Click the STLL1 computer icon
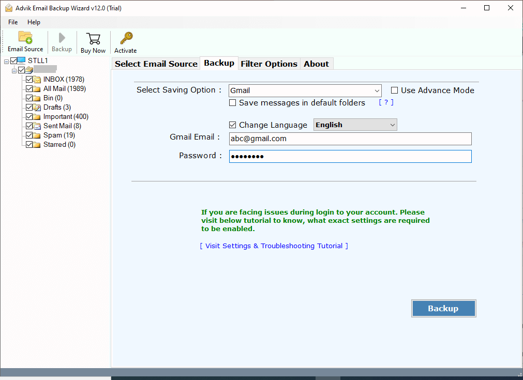523x380 pixels. [21, 60]
